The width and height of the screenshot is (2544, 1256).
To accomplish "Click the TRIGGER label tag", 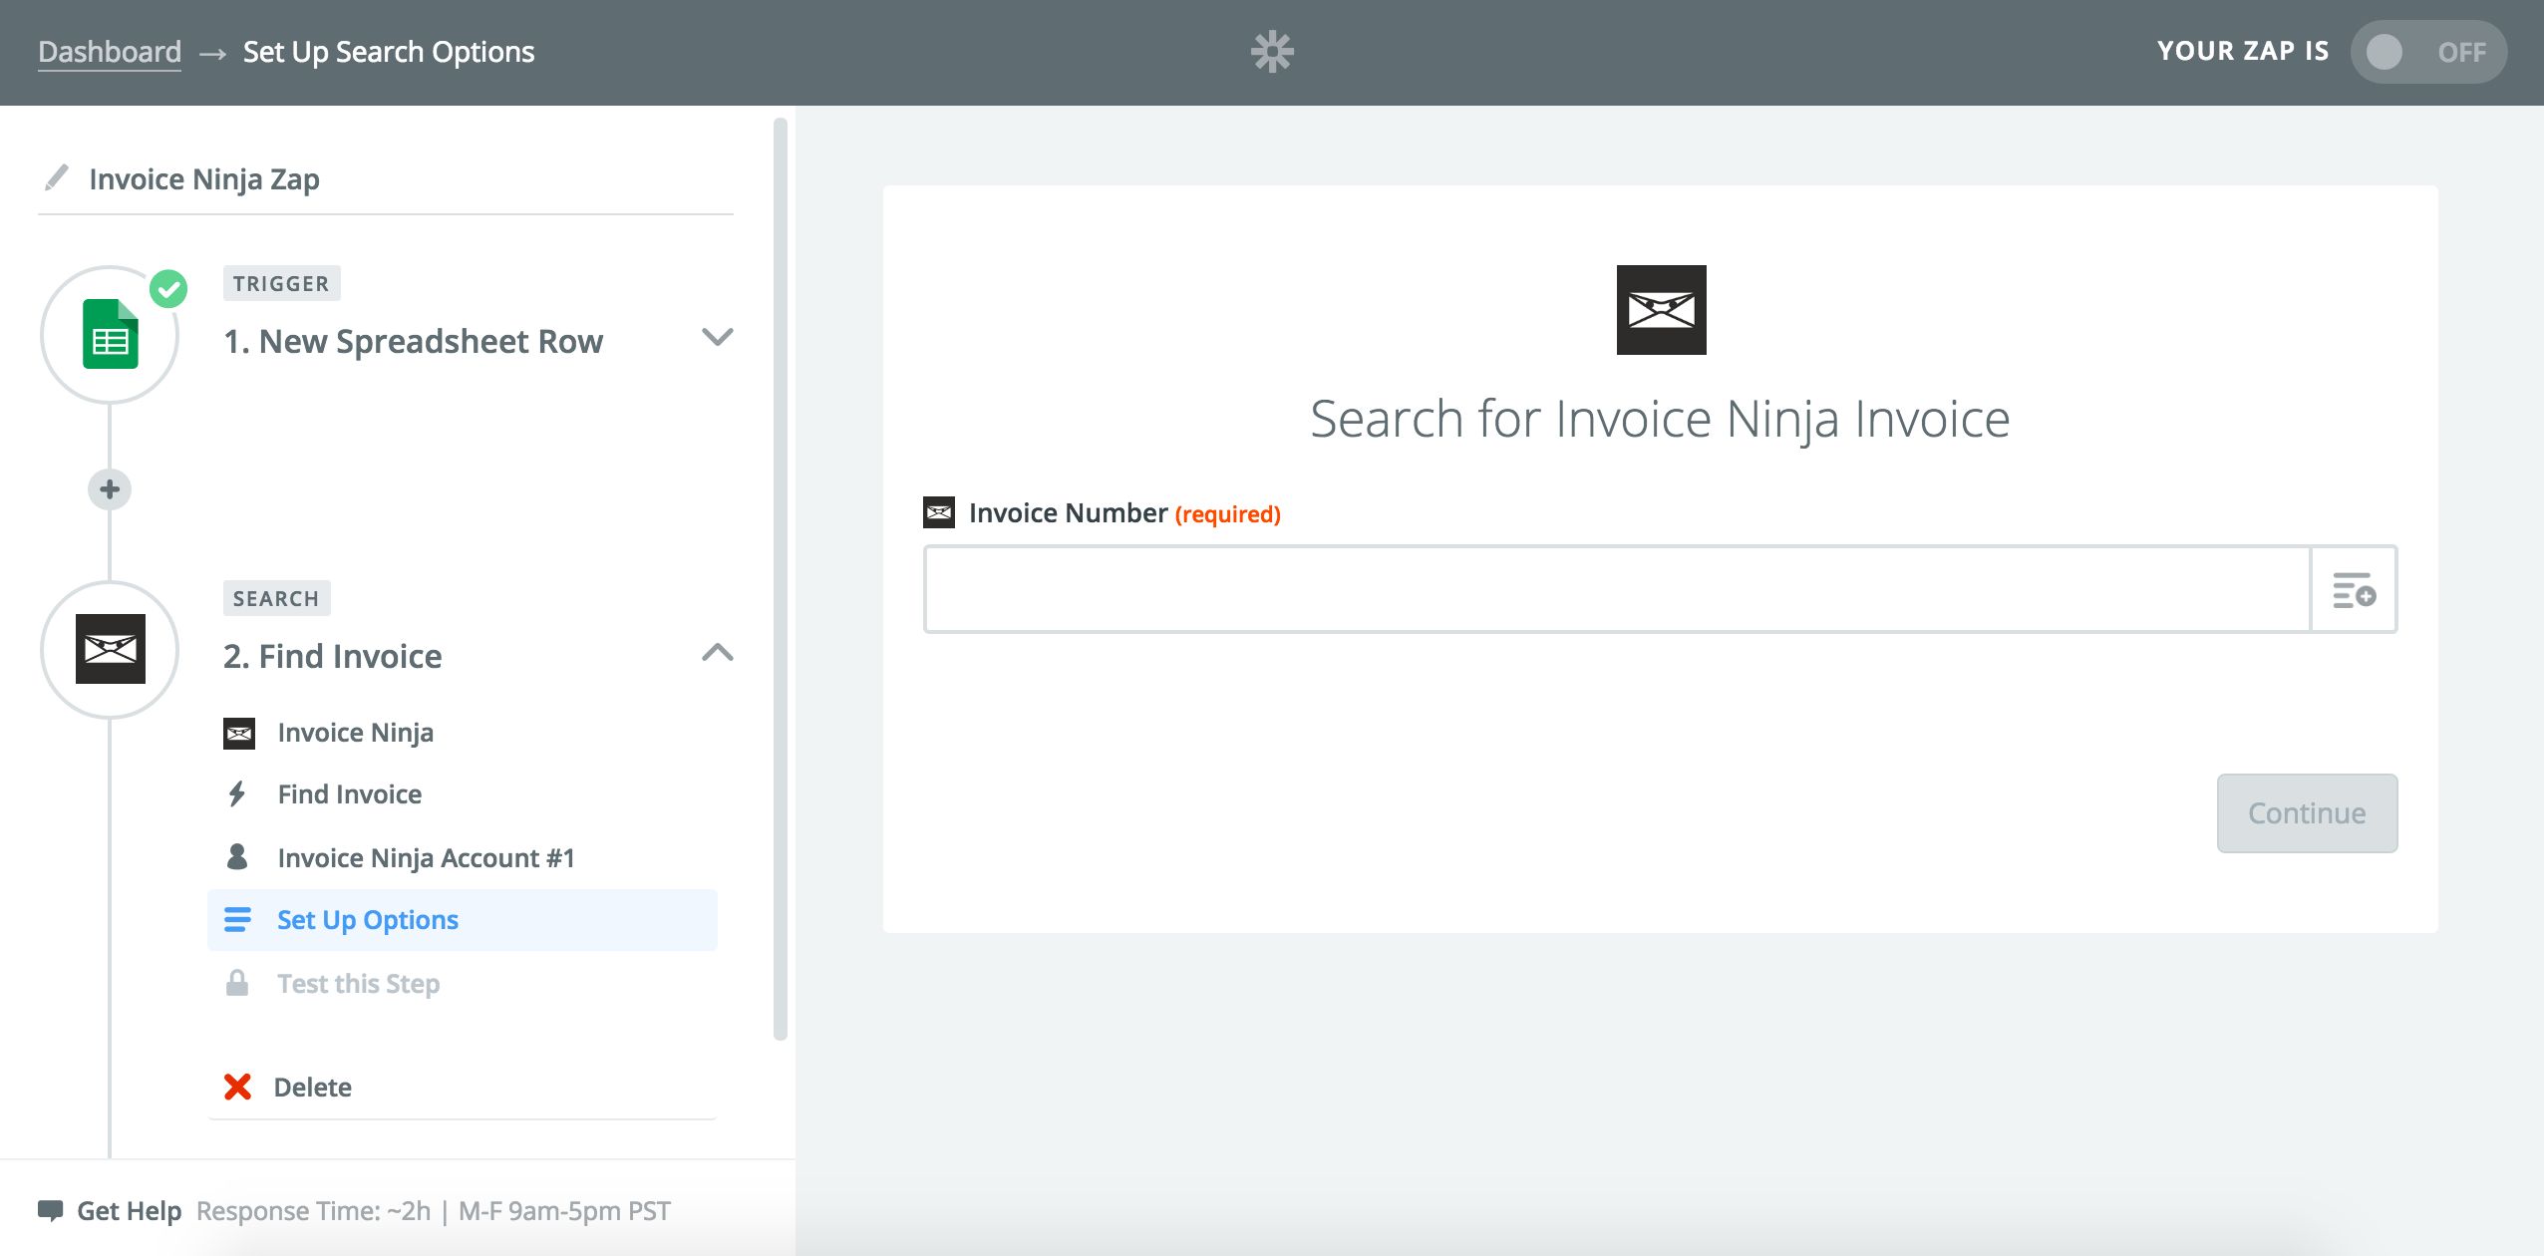I will pos(281,284).
